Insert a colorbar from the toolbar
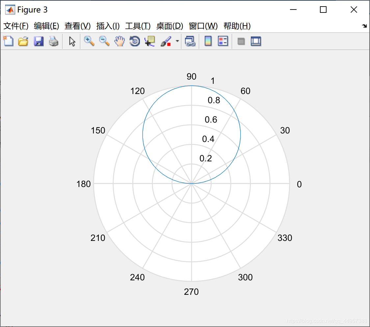 208,41
